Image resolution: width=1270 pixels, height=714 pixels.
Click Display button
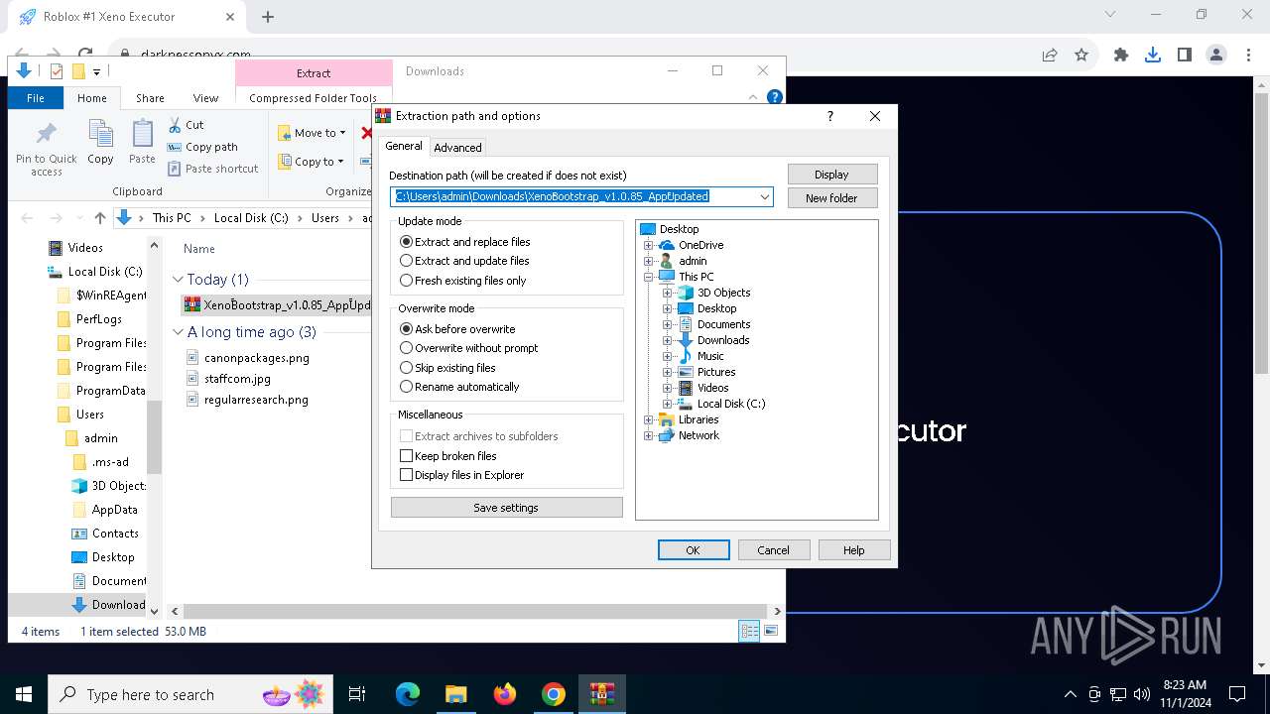(831, 175)
